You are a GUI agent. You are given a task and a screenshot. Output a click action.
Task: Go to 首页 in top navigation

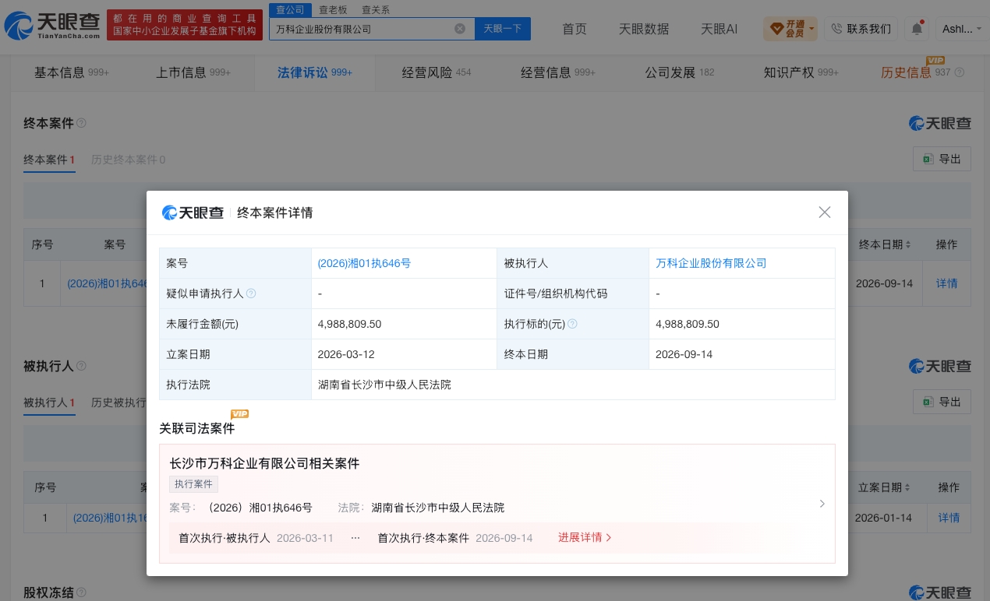(x=575, y=29)
